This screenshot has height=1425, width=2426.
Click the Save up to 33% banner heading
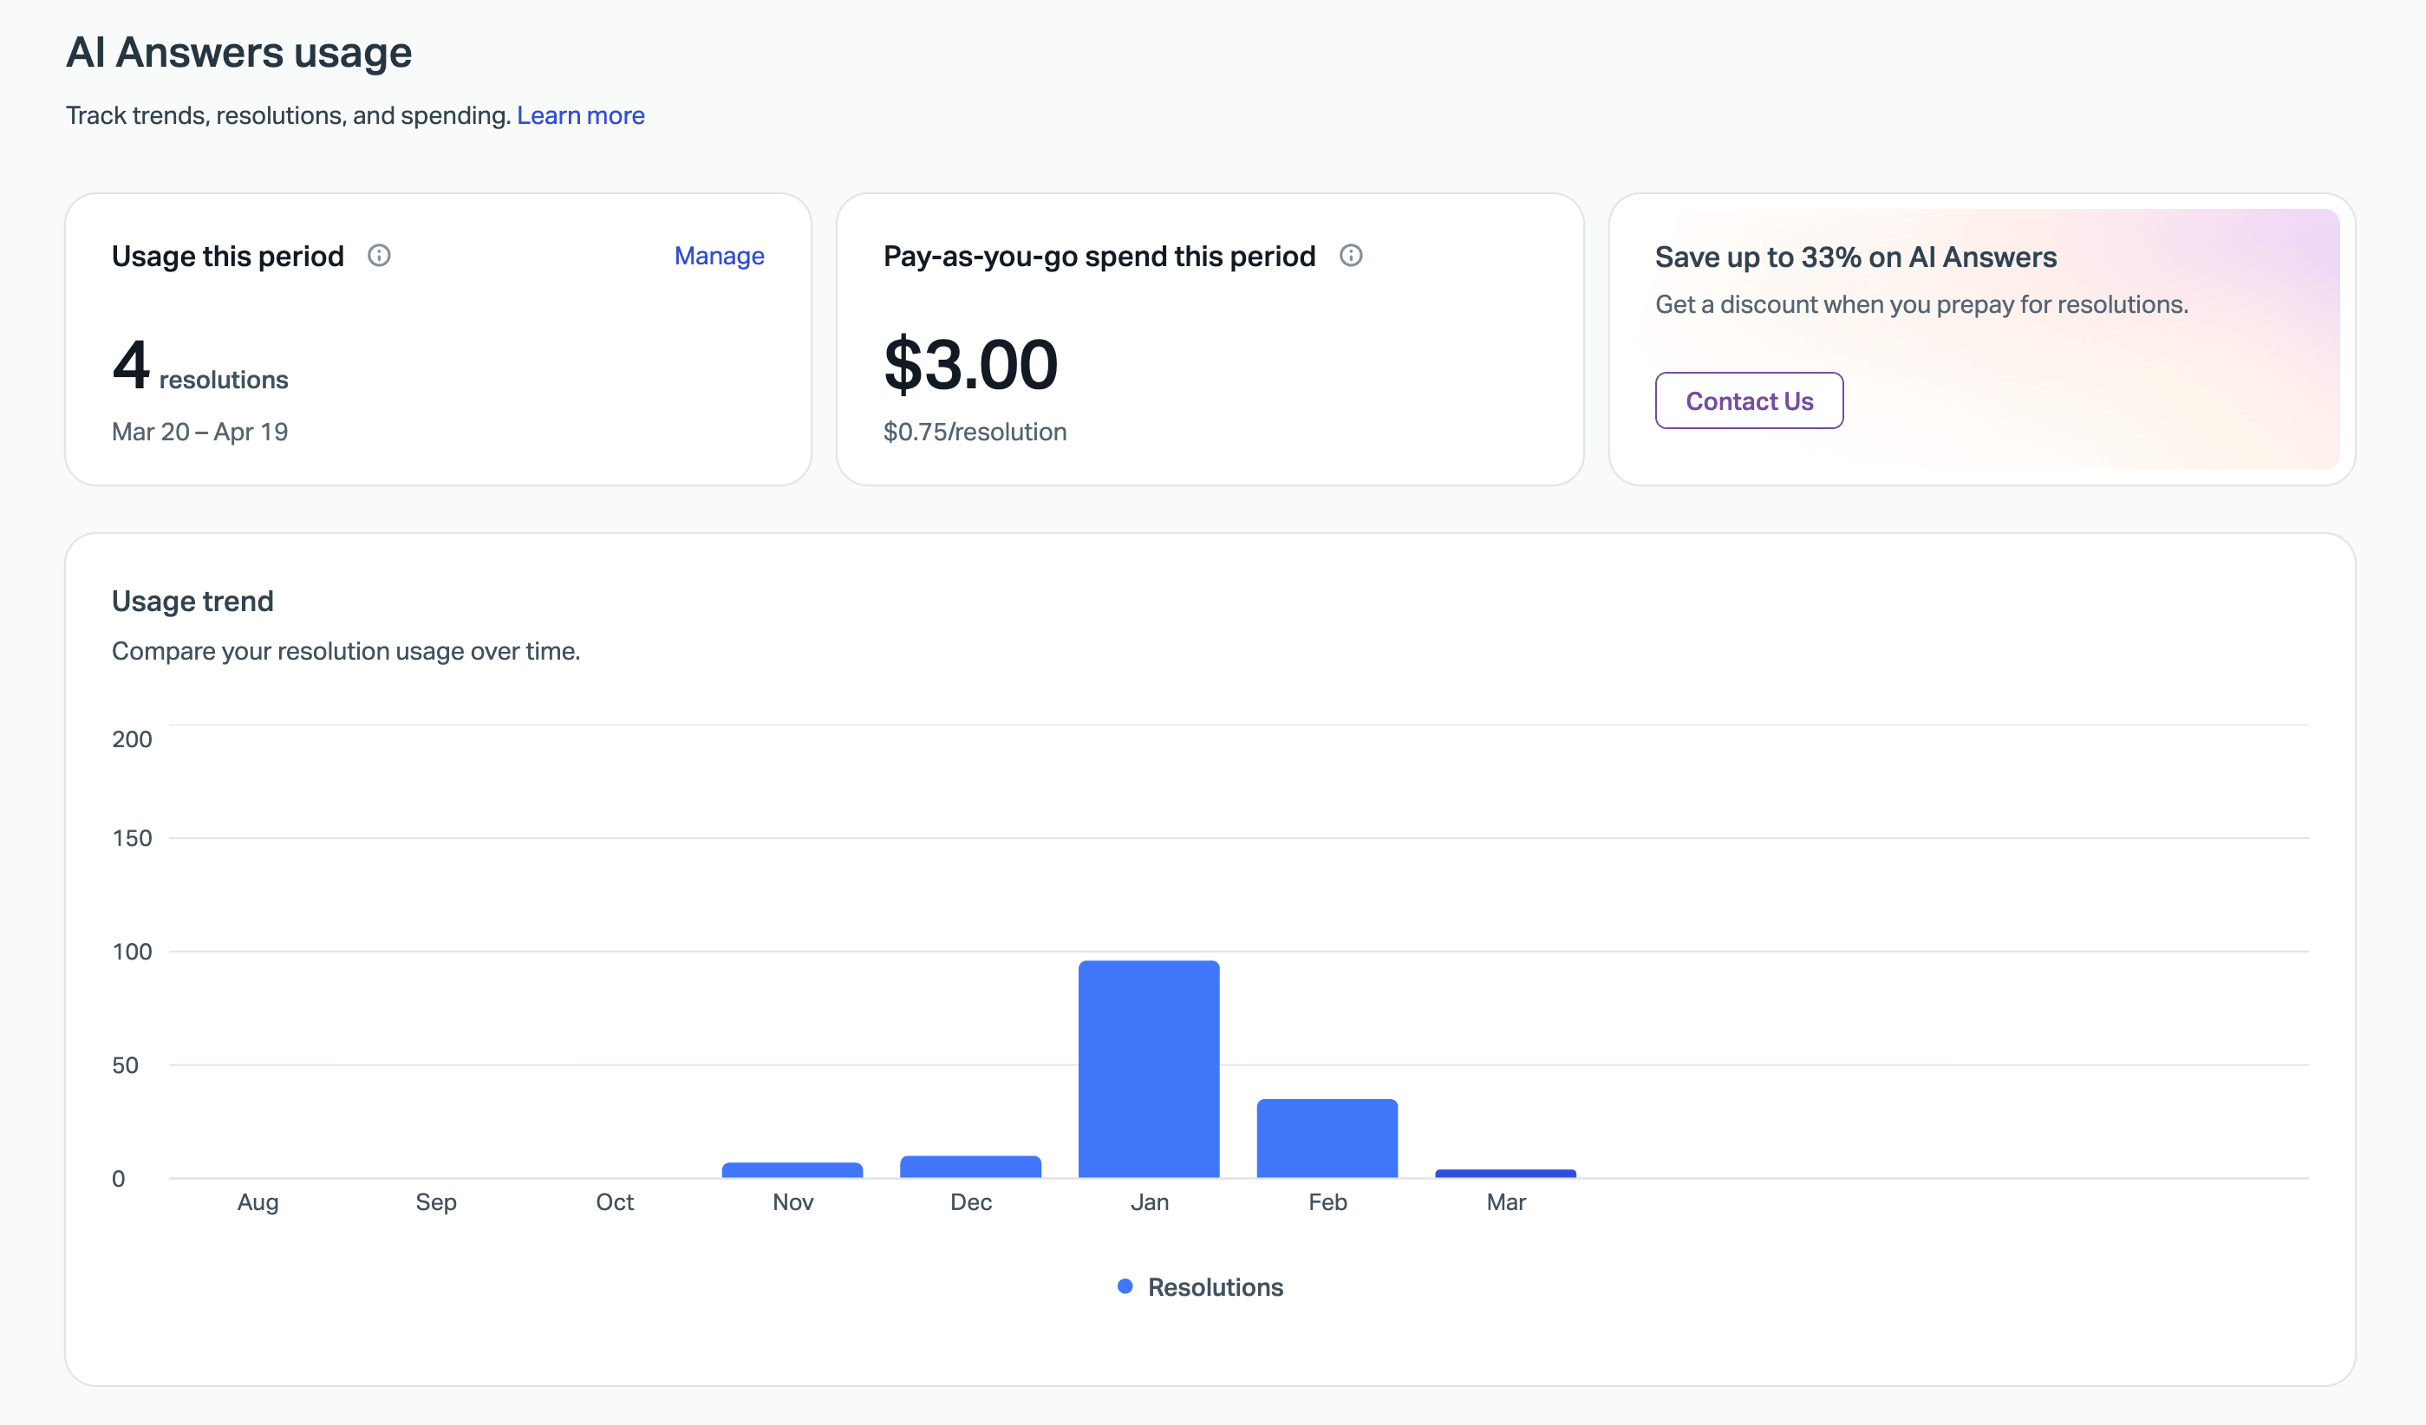[1855, 257]
